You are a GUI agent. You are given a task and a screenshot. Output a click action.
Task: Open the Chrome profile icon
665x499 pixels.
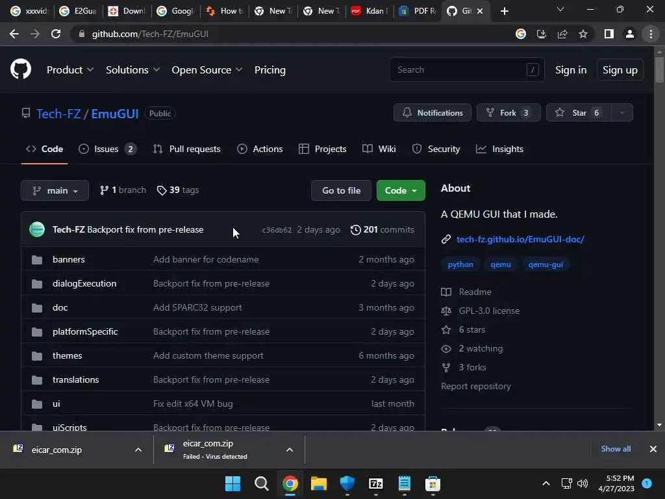coord(630,34)
